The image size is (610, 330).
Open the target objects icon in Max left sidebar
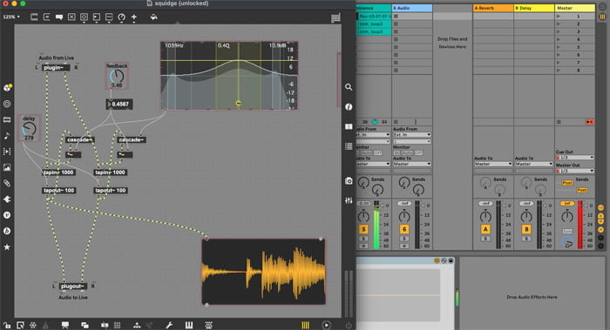[7, 104]
